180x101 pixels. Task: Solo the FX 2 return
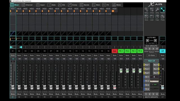pyautogui.click(x=127, y=56)
